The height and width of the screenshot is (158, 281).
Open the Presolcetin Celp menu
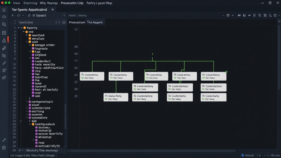72,3
